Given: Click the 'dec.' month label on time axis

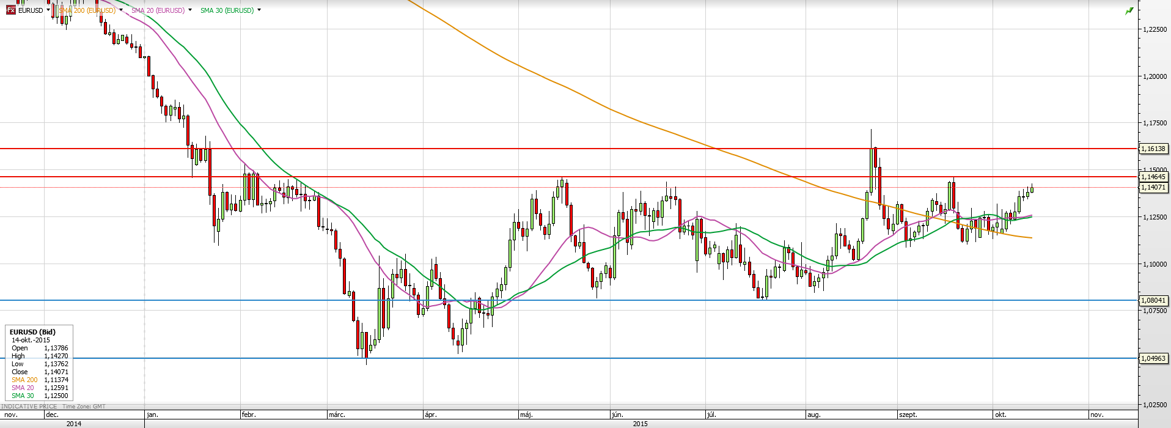Looking at the screenshot, I should point(53,415).
